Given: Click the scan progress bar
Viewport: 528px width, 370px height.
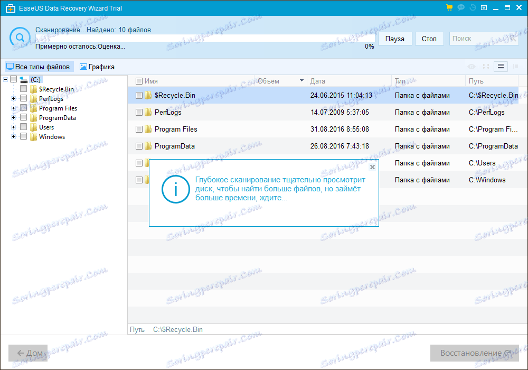Looking at the screenshot, I should (205, 38).
